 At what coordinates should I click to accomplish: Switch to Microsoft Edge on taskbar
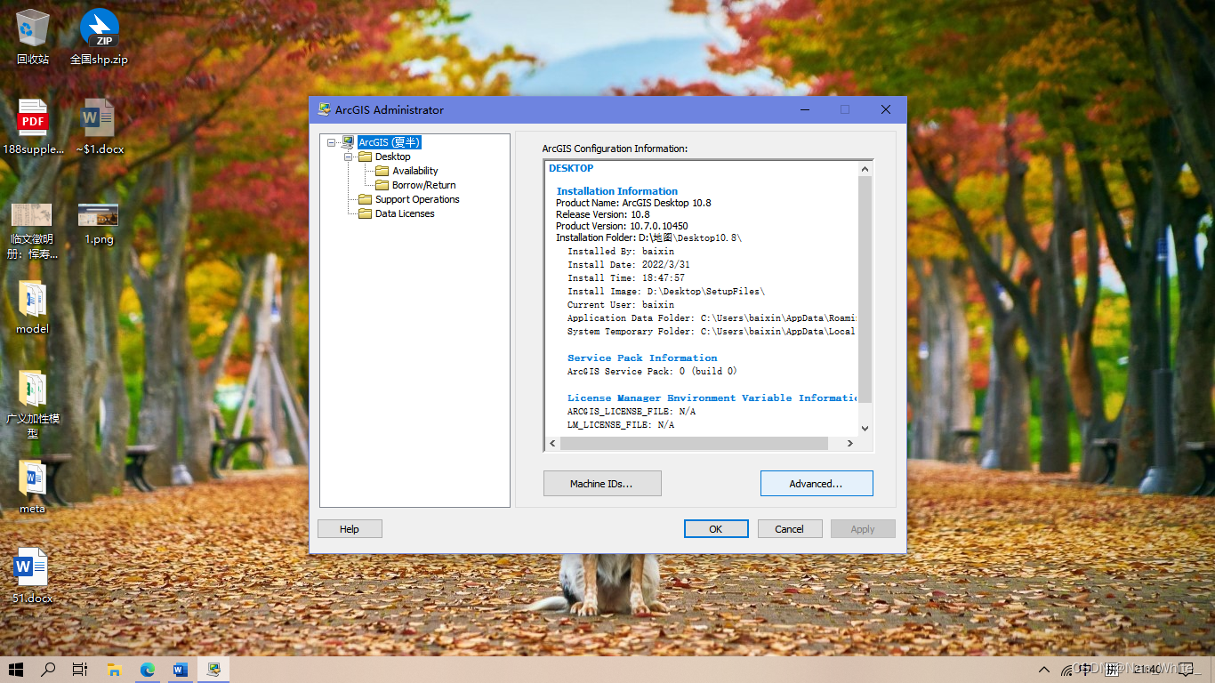point(147,670)
